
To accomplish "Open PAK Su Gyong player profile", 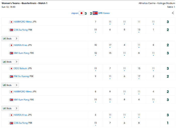I will (x=21, y=76).
